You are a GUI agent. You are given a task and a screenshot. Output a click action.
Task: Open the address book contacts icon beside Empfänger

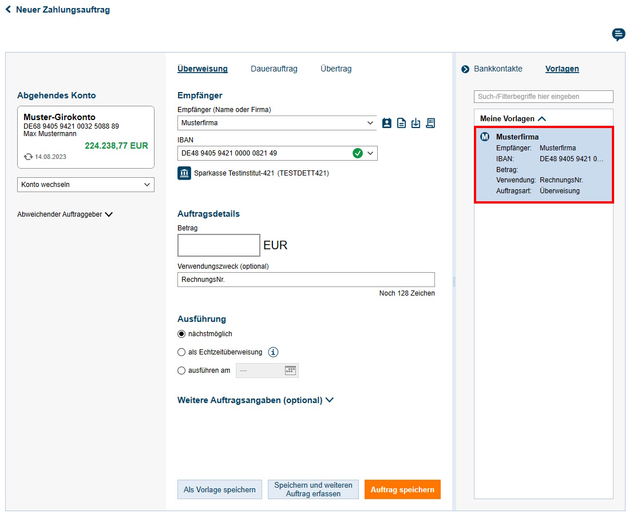coord(387,123)
